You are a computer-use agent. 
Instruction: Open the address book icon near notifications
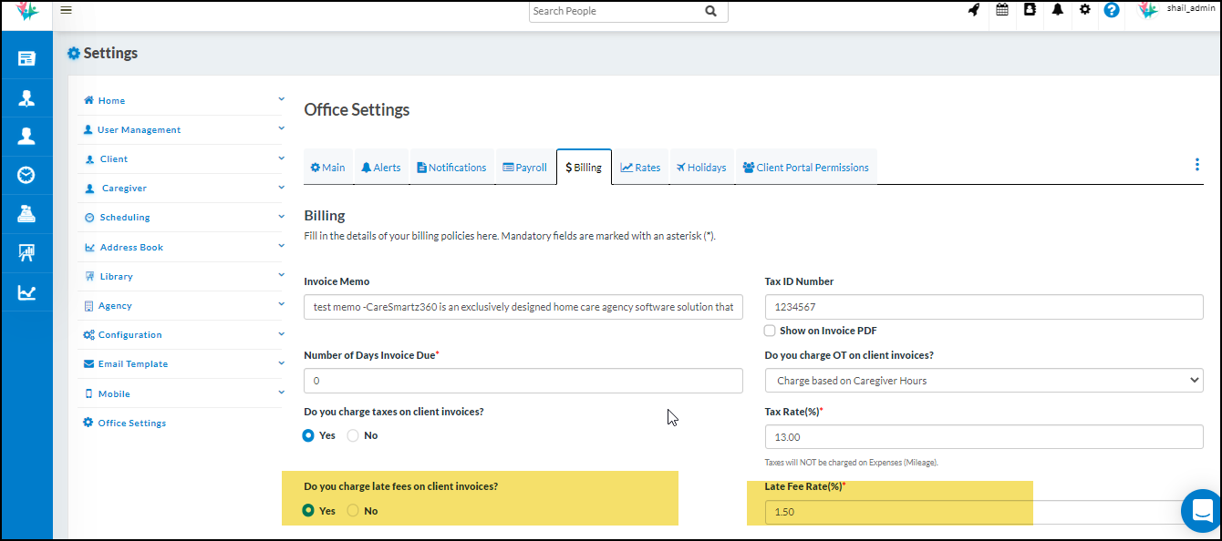1030,10
